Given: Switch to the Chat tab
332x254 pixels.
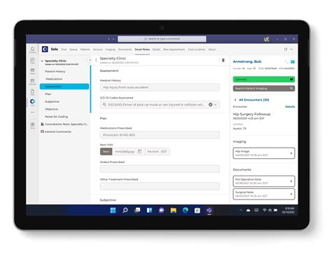Looking at the screenshot, I should [64, 50].
